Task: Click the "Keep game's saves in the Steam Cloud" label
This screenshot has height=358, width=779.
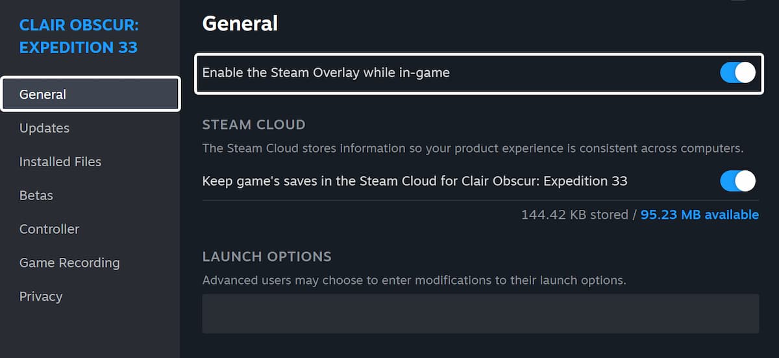Action: 414,181
